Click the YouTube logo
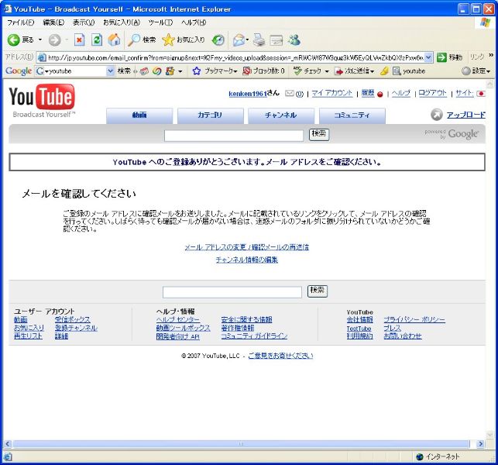This screenshot has height=465, width=498. tap(42, 99)
